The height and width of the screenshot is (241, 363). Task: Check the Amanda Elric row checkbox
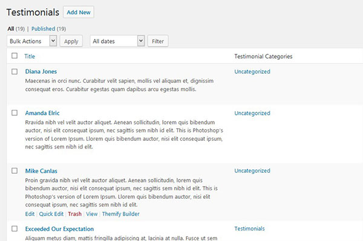coord(15,112)
